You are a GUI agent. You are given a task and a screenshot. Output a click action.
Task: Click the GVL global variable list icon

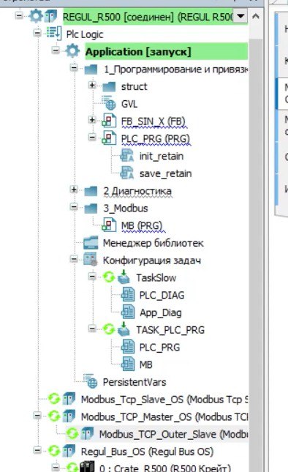coord(109,104)
